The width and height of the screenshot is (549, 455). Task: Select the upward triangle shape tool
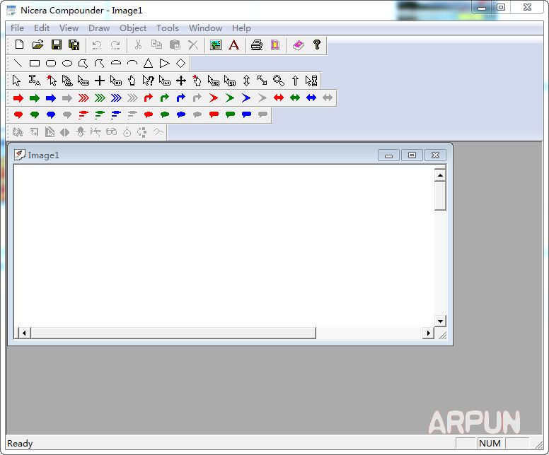point(148,63)
